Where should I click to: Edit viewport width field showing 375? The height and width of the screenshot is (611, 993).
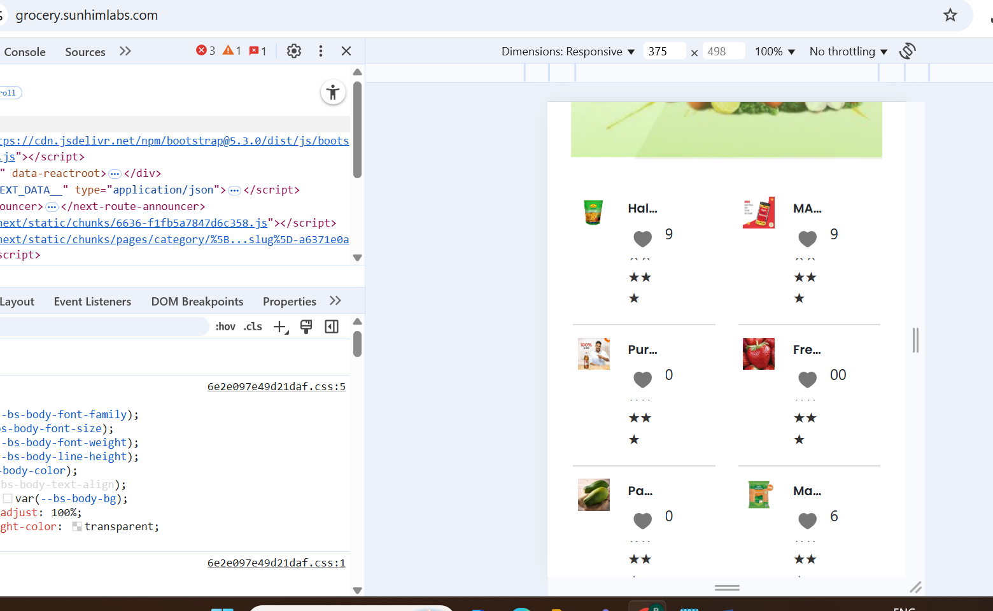665,51
